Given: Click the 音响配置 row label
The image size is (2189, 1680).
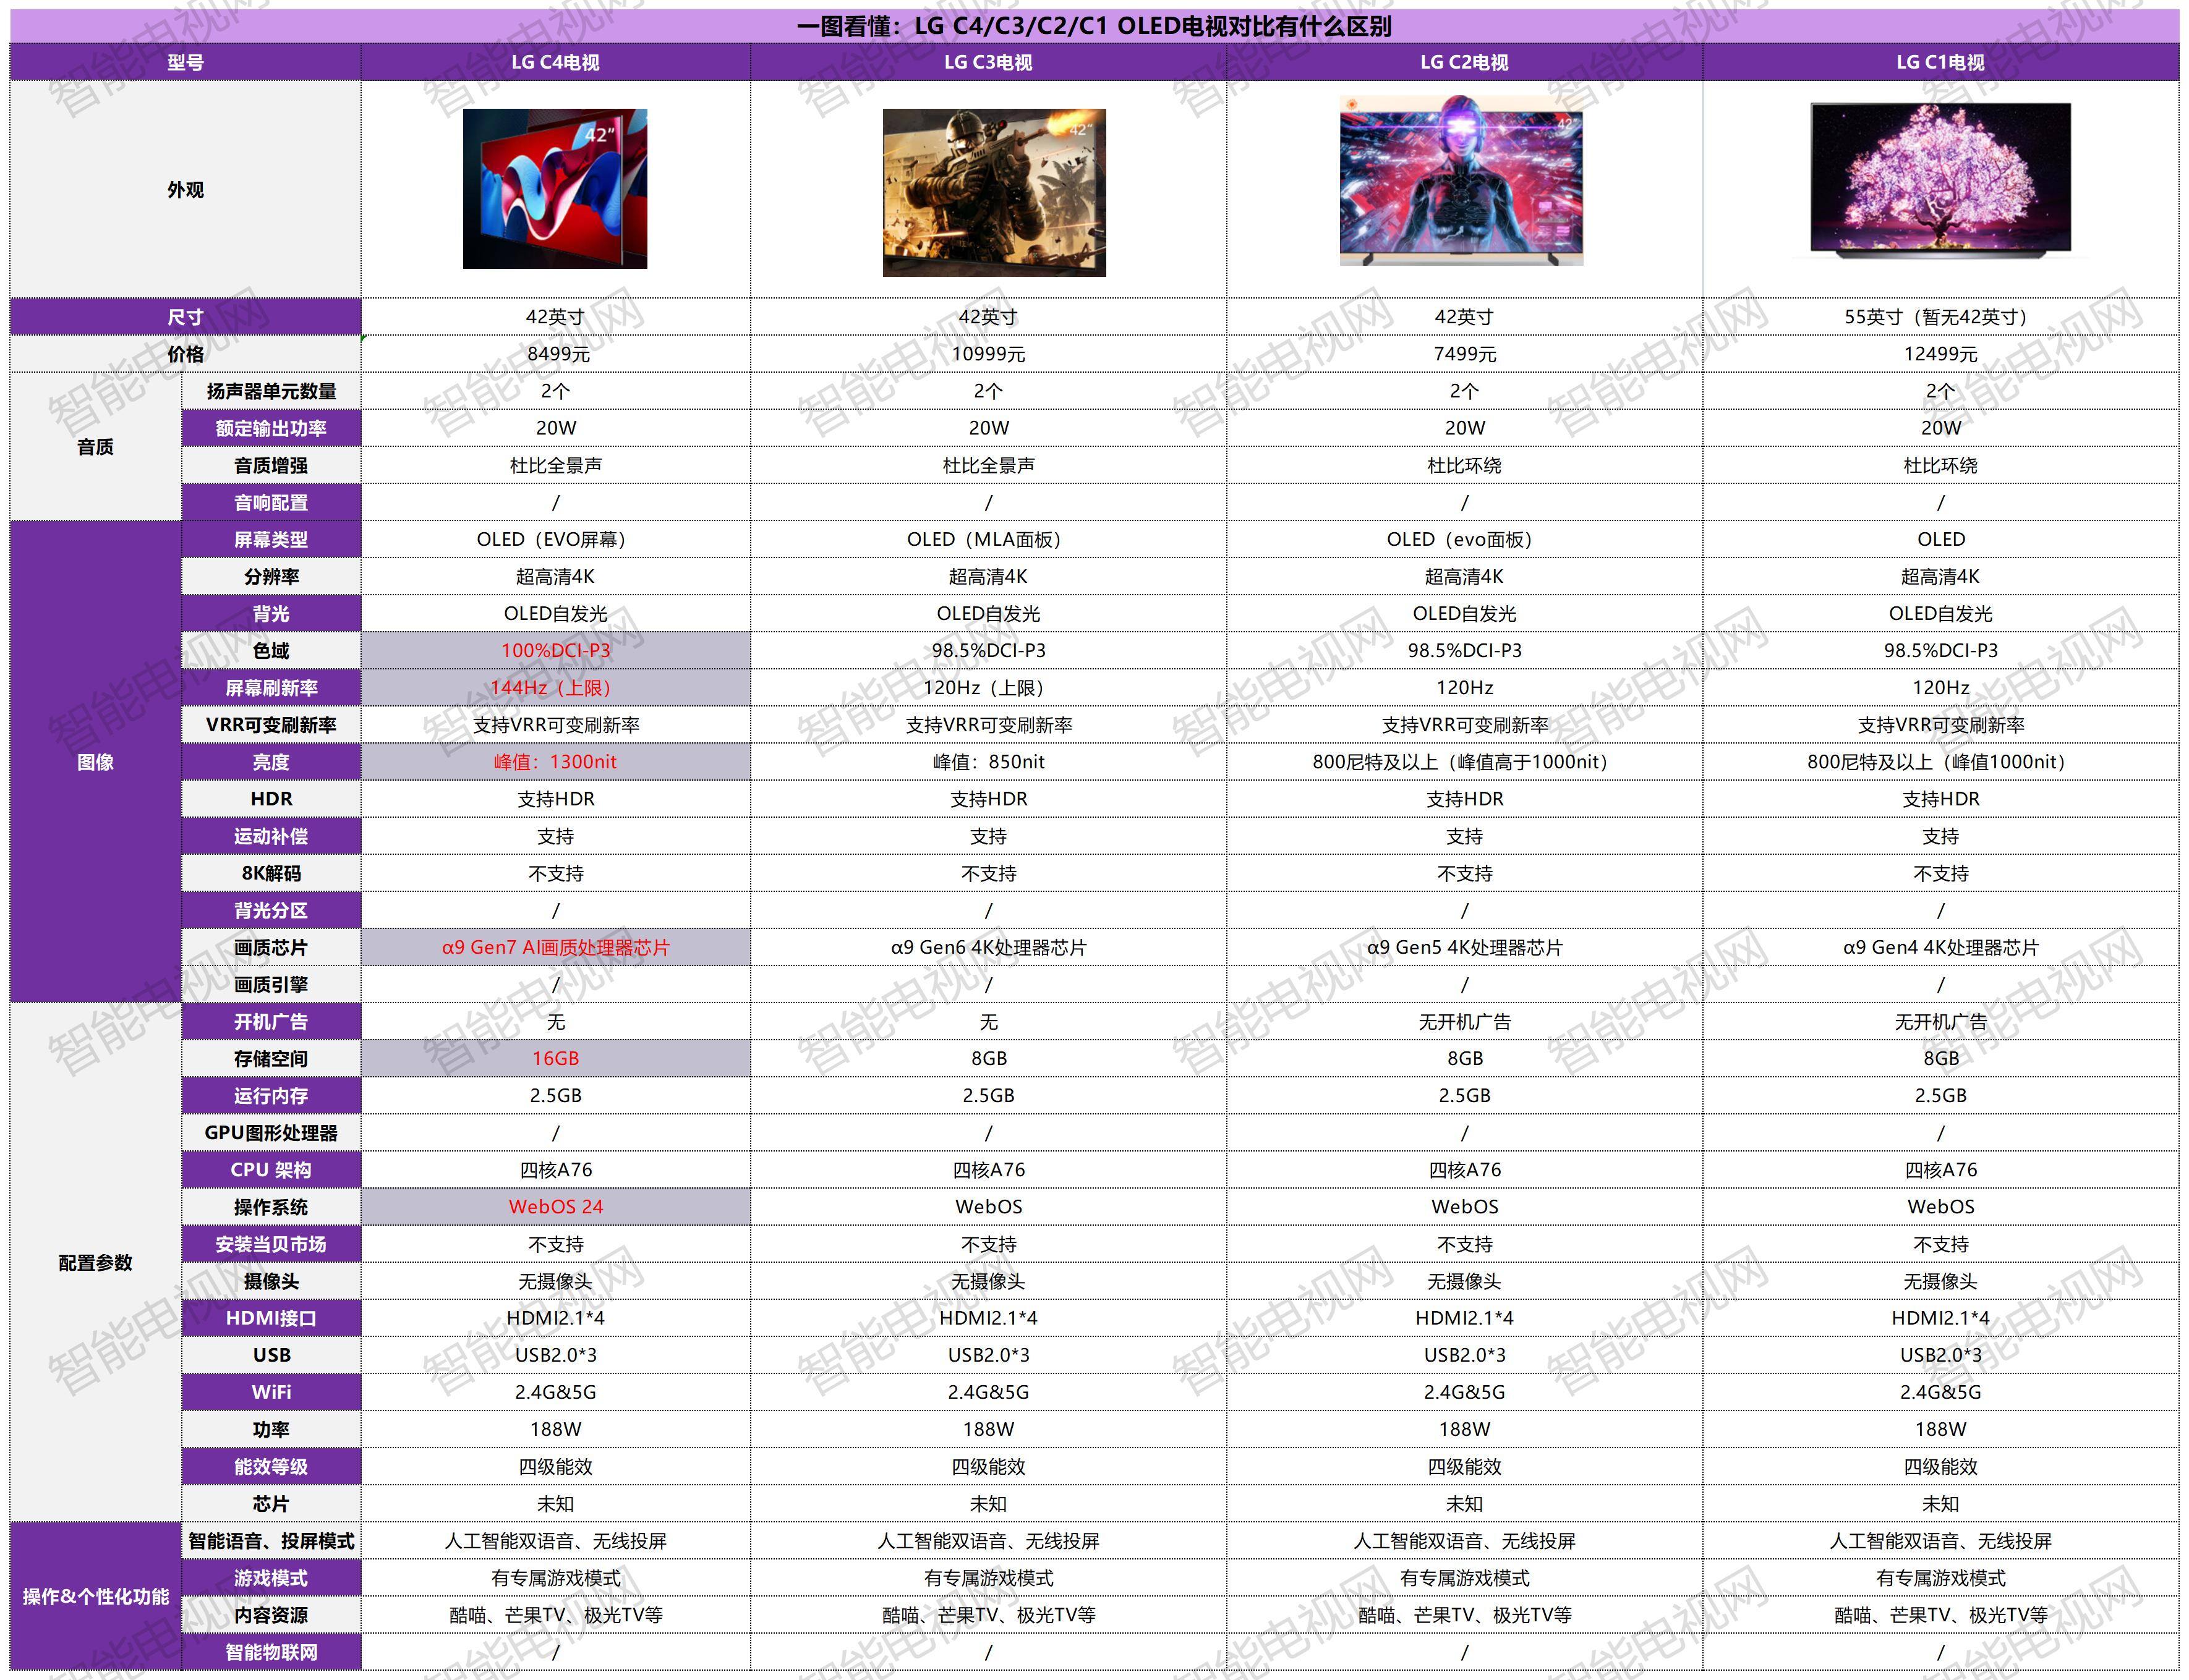Looking at the screenshot, I should 271,502.
